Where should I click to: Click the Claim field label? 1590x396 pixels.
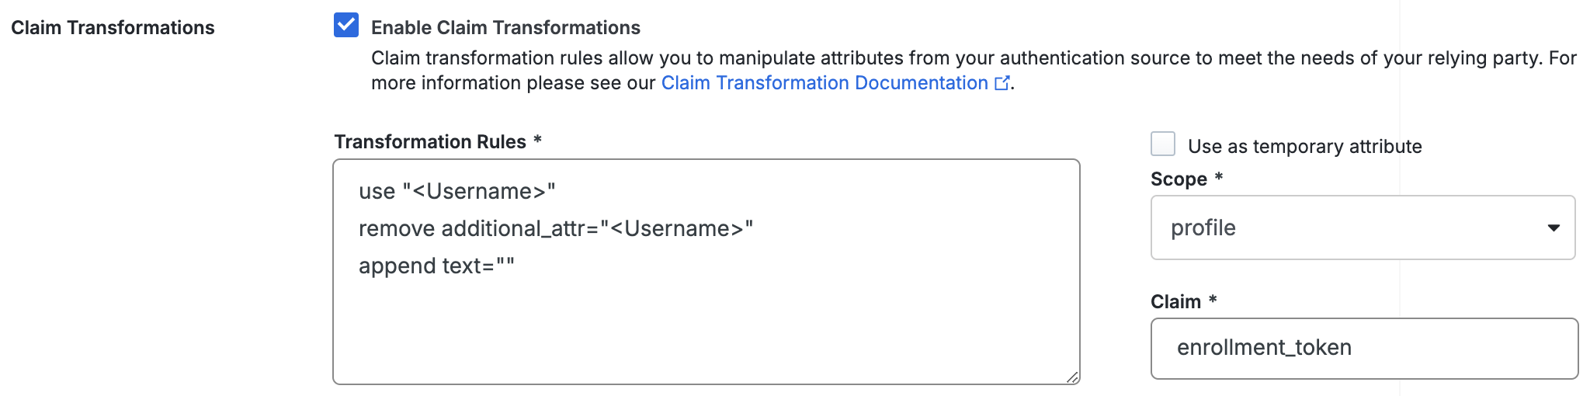click(1175, 302)
